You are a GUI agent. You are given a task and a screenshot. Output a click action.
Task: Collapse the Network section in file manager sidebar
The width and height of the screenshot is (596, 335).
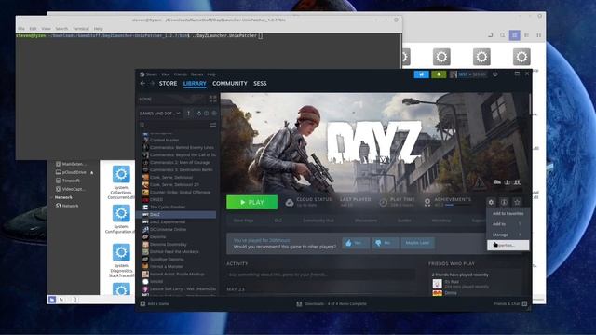52,197
